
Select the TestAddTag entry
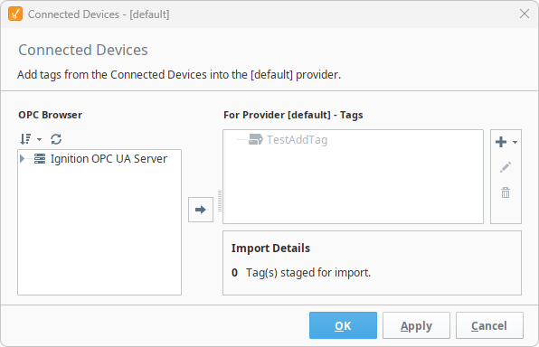(x=297, y=140)
